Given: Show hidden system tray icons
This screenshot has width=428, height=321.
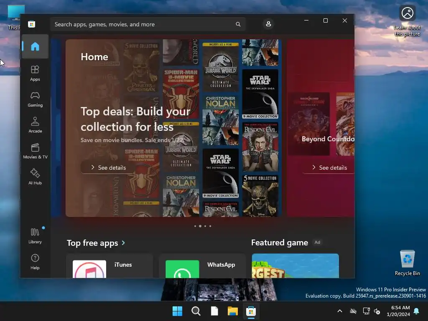Looking at the screenshot, I should click(339, 311).
